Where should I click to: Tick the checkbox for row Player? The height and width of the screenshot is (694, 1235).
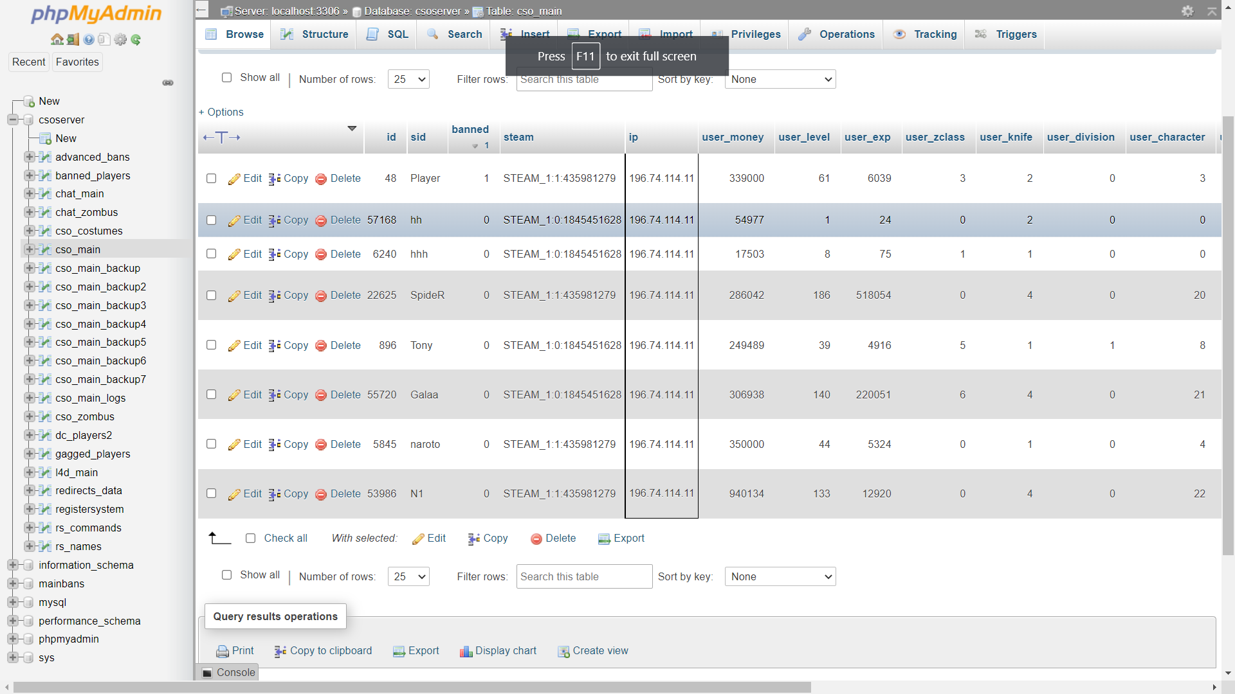pos(211,179)
